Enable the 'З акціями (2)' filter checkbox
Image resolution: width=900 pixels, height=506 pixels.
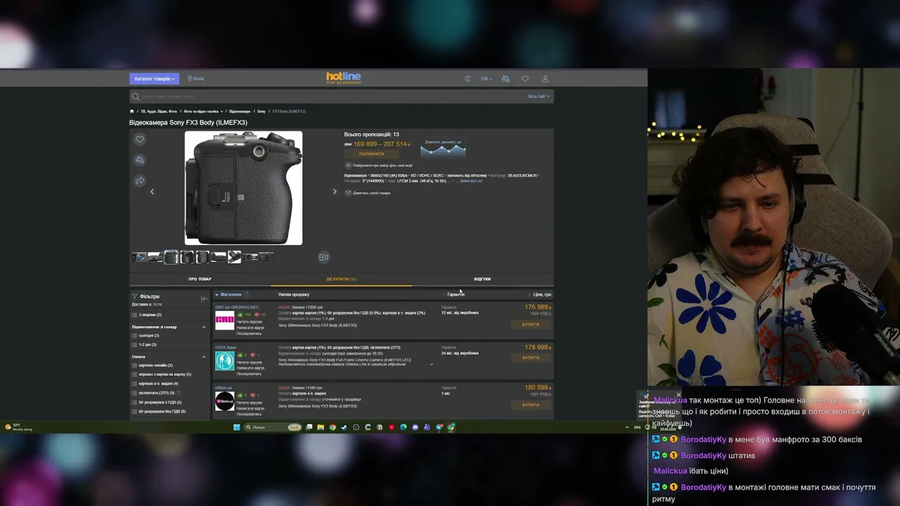[134, 315]
